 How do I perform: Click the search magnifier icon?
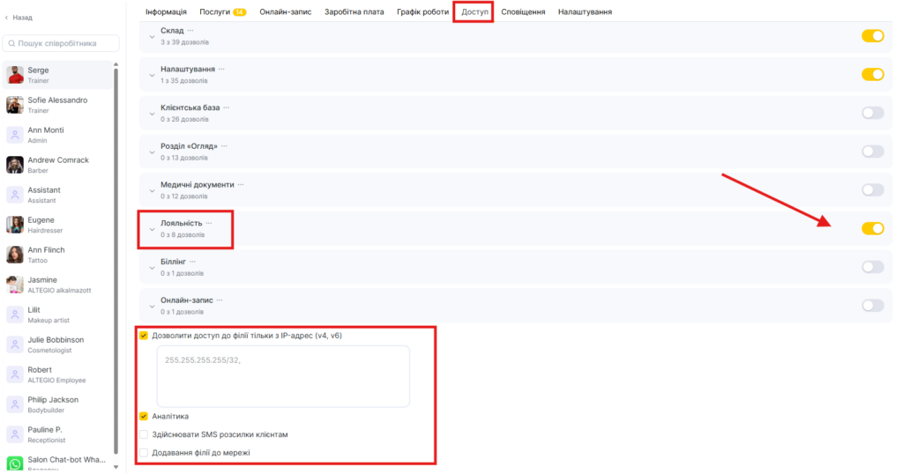click(11, 43)
